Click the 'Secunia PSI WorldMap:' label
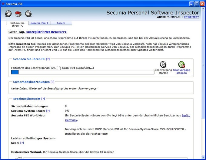 click(28, 116)
